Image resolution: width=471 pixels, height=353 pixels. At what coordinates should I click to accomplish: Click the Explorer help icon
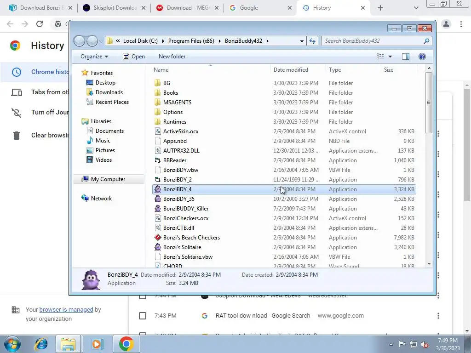click(422, 57)
